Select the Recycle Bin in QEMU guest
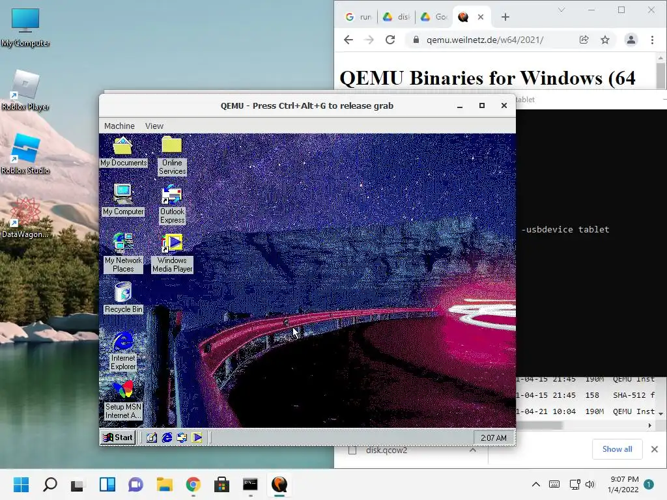Image resolution: width=667 pixels, height=500 pixels. (x=123, y=298)
